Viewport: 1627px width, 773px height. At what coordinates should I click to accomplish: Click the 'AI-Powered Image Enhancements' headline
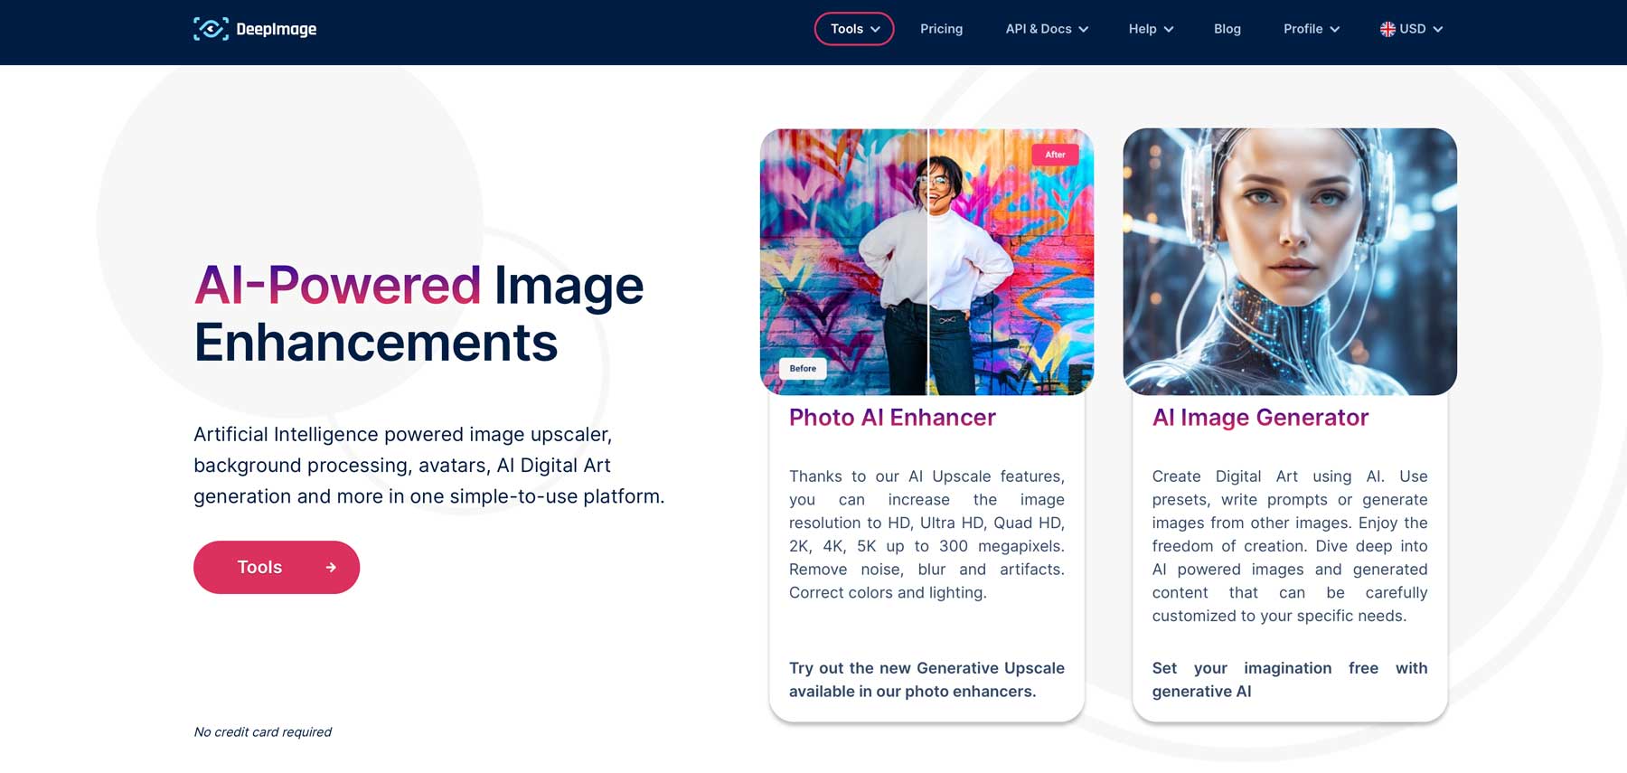pos(419,314)
